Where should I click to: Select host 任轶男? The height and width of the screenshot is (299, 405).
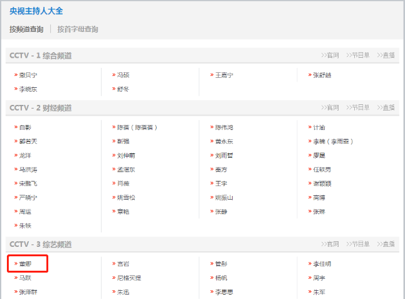coord(322,170)
